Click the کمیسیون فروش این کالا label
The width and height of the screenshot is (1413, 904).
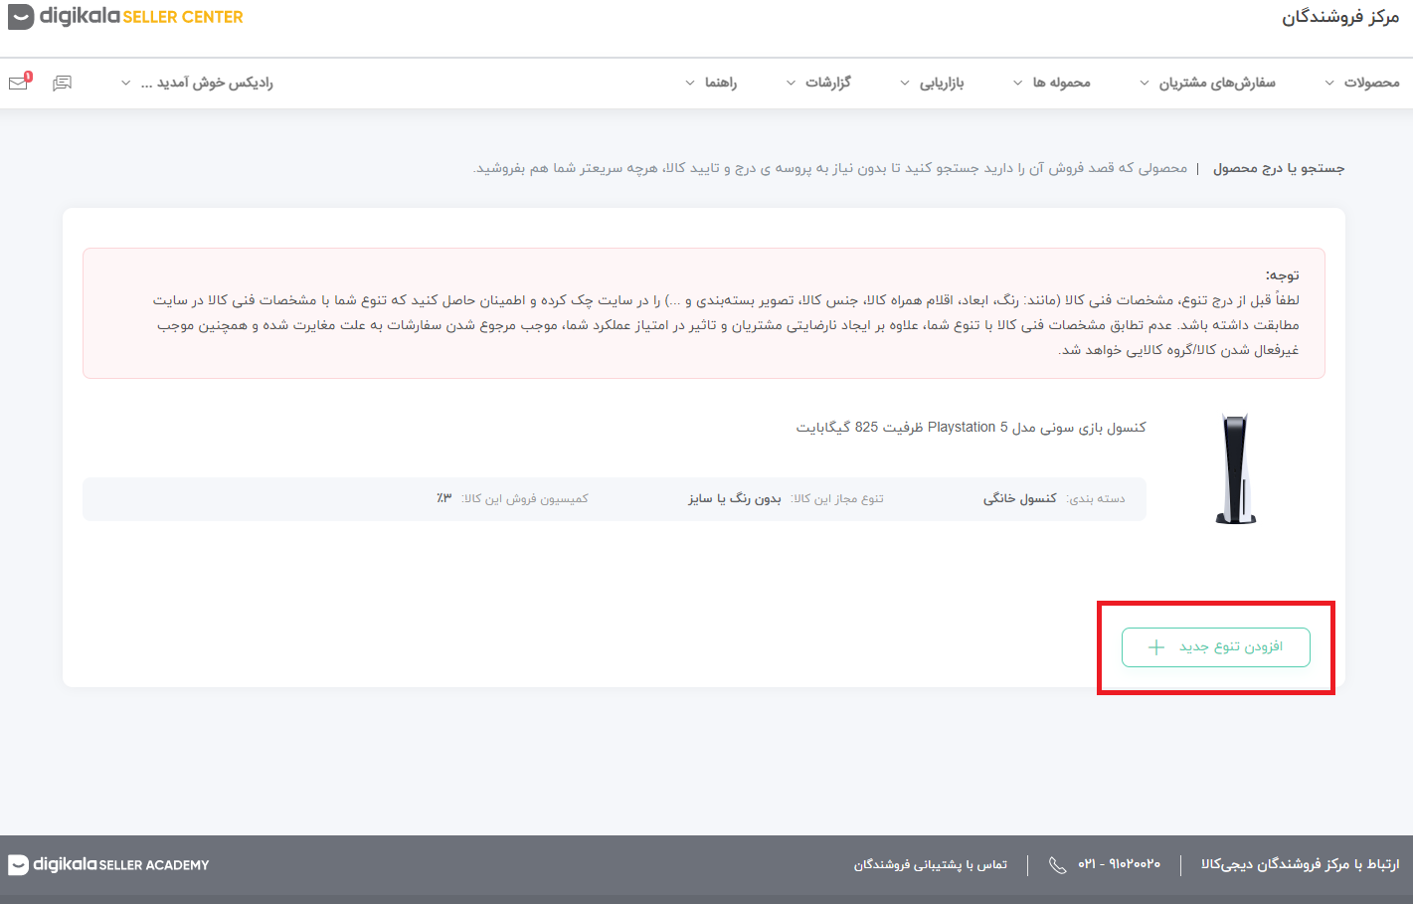coord(525,498)
